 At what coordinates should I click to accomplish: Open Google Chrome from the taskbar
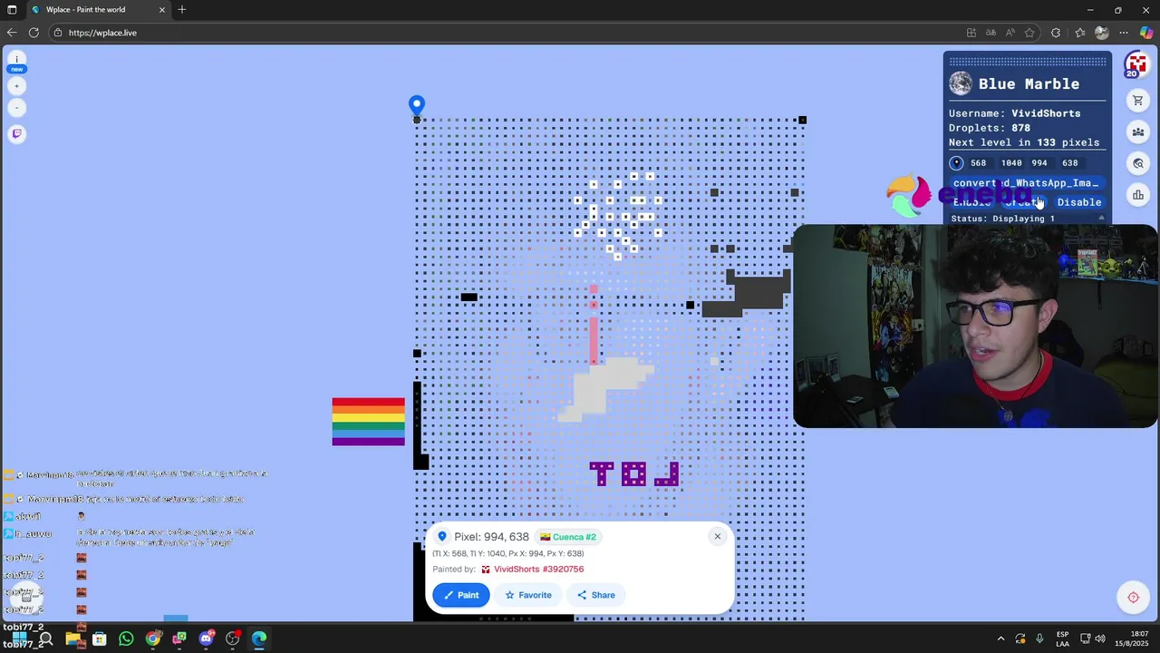point(153,638)
